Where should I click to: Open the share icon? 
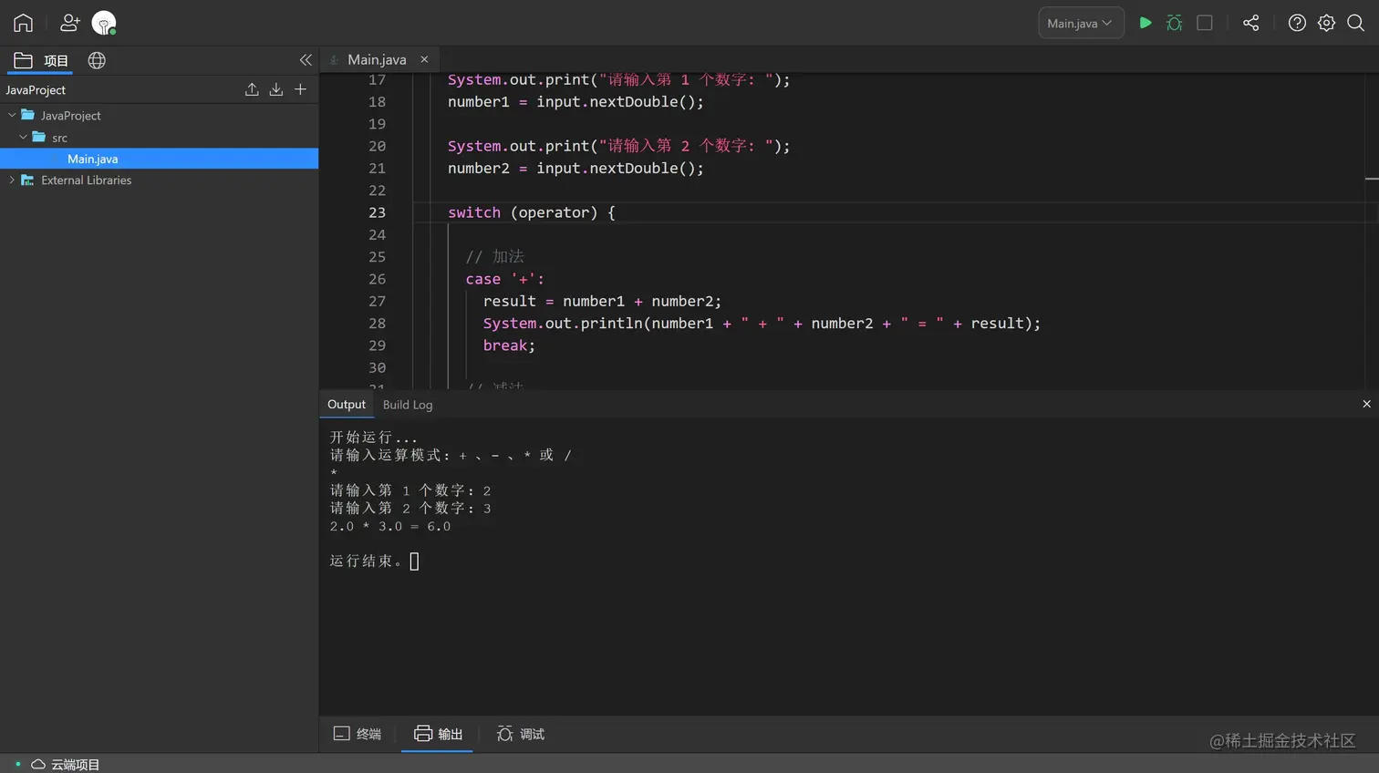1251,23
